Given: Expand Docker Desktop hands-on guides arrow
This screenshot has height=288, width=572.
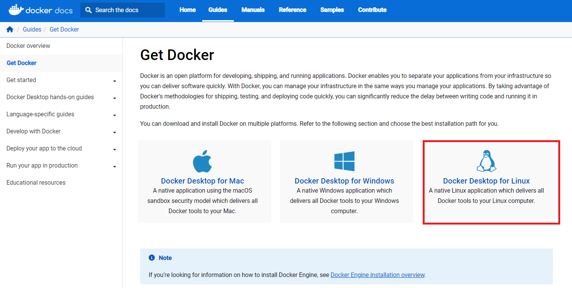Looking at the screenshot, I should click(115, 98).
